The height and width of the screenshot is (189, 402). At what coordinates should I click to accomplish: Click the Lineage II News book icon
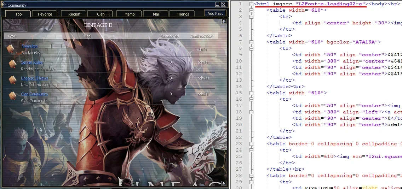tap(12, 79)
